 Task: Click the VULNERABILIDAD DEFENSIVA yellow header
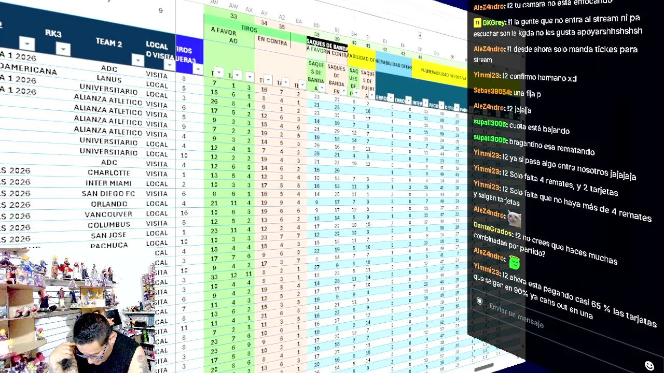pyautogui.click(x=439, y=74)
